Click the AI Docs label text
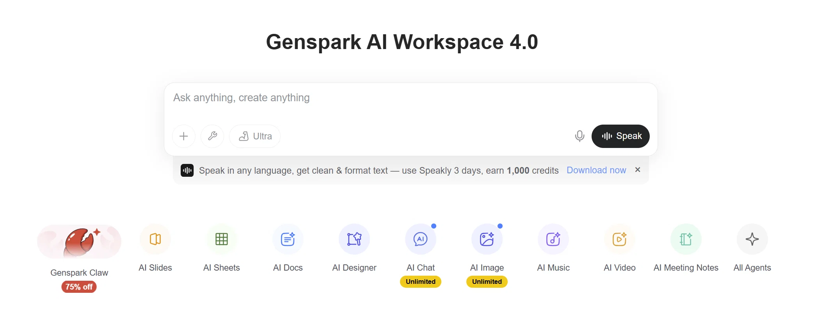 (x=288, y=268)
